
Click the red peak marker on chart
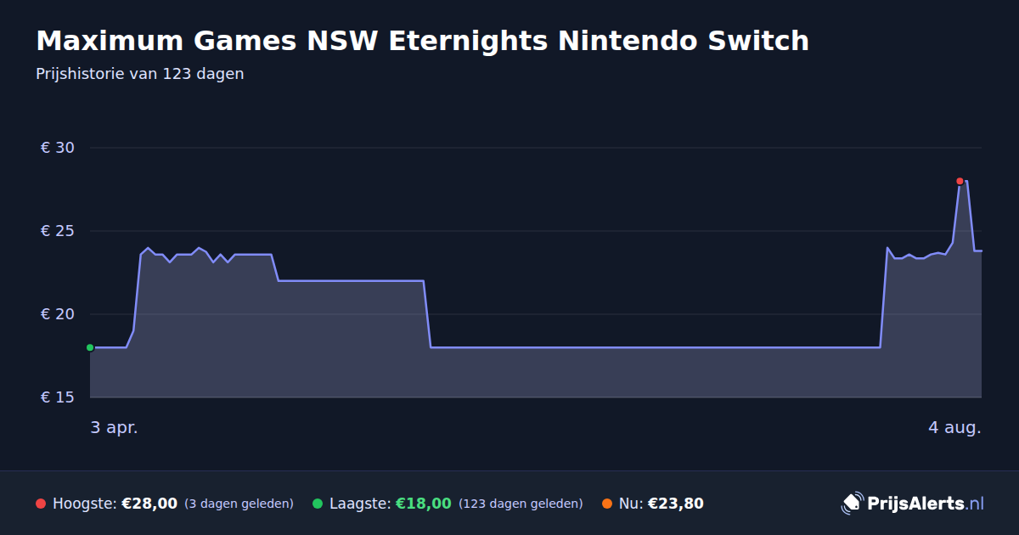960,181
